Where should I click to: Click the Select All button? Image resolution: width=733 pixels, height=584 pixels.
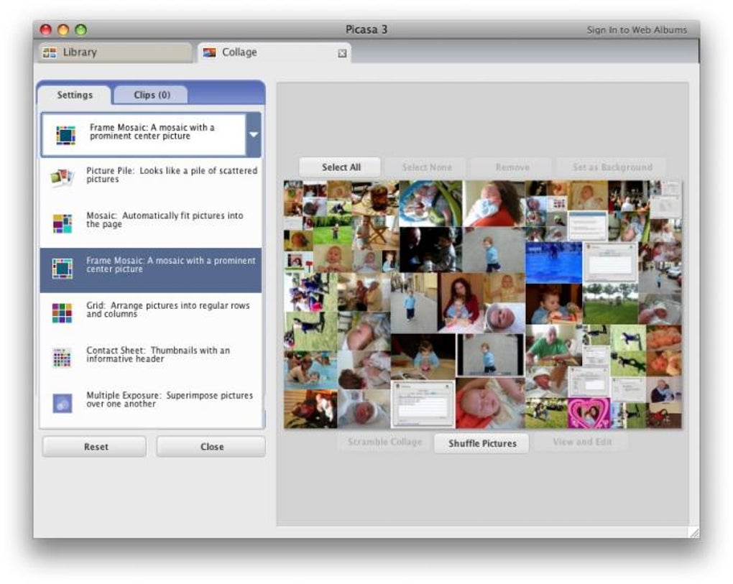point(341,167)
